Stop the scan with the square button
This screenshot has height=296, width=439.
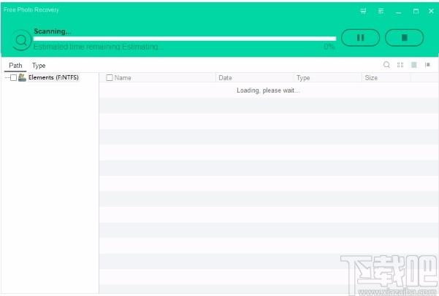click(404, 38)
